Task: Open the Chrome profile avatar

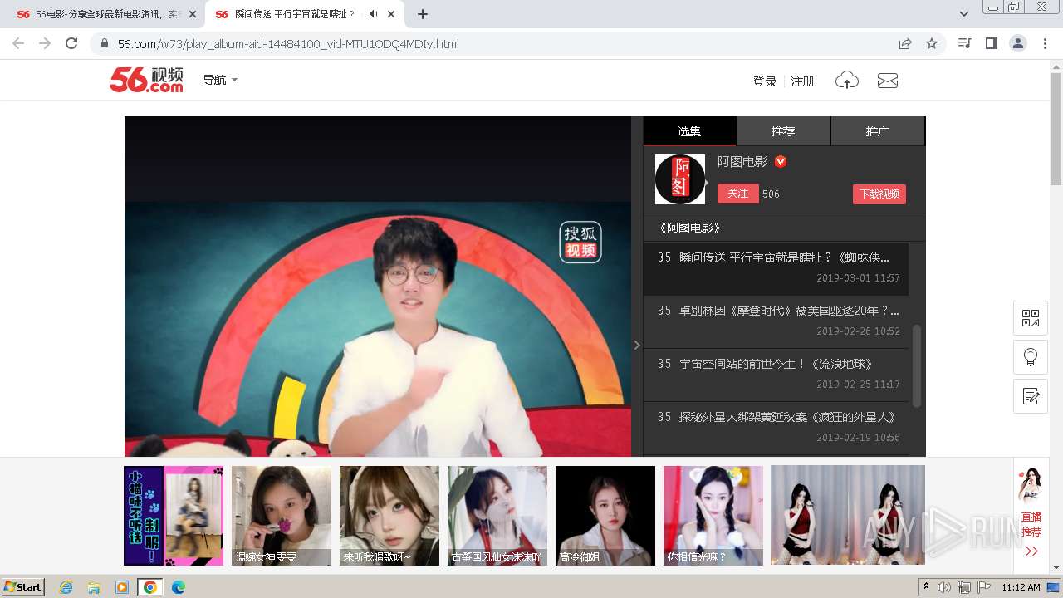Action: click(1018, 43)
